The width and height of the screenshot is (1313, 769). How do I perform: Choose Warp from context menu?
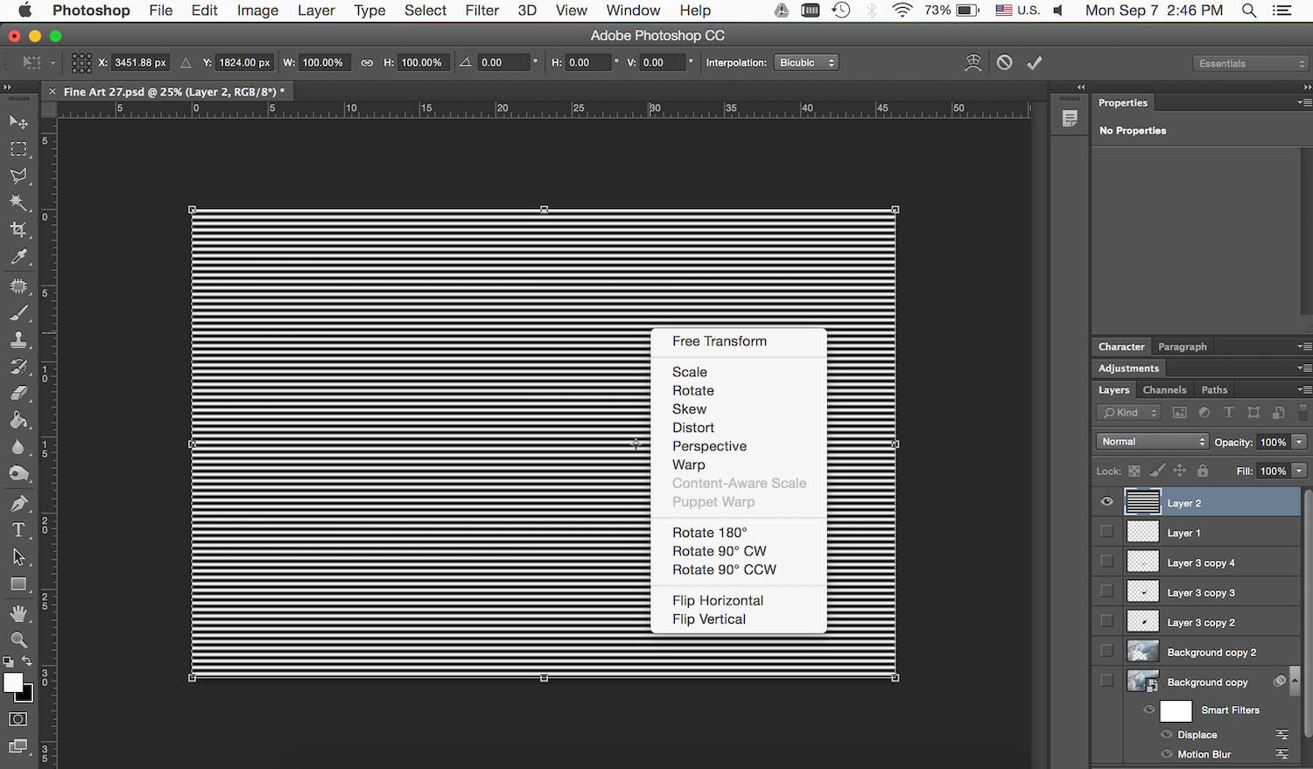pyautogui.click(x=689, y=465)
